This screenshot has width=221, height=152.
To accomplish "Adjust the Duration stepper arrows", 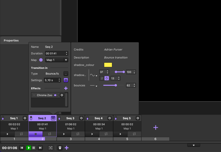I will 66,53.
